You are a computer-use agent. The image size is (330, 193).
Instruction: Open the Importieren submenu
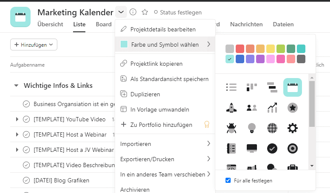pos(165,144)
